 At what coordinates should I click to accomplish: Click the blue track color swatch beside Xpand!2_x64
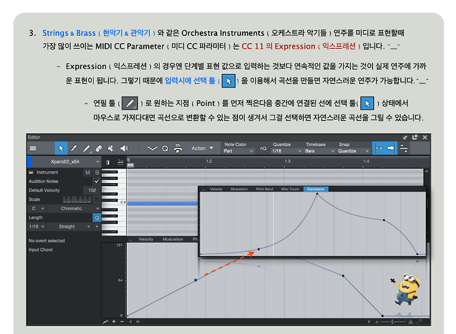pos(29,162)
